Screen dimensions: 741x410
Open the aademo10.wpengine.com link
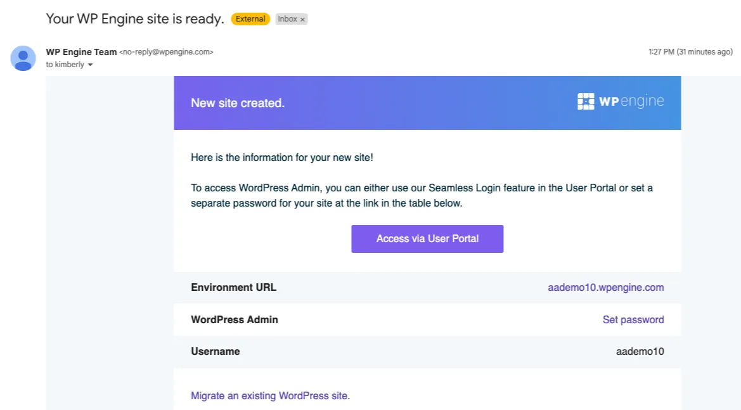[x=605, y=287]
